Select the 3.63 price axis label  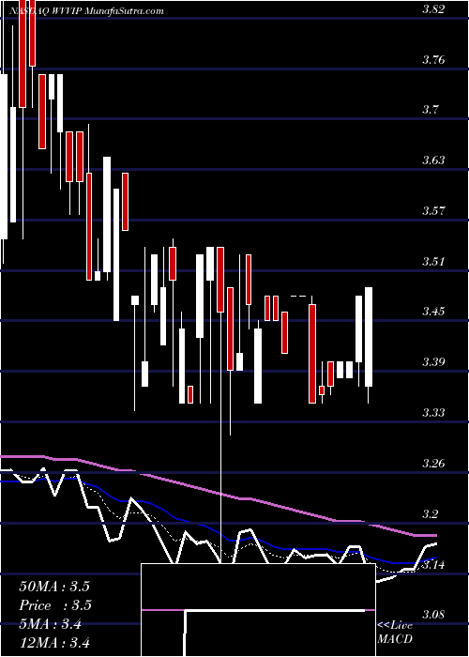coord(432,160)
